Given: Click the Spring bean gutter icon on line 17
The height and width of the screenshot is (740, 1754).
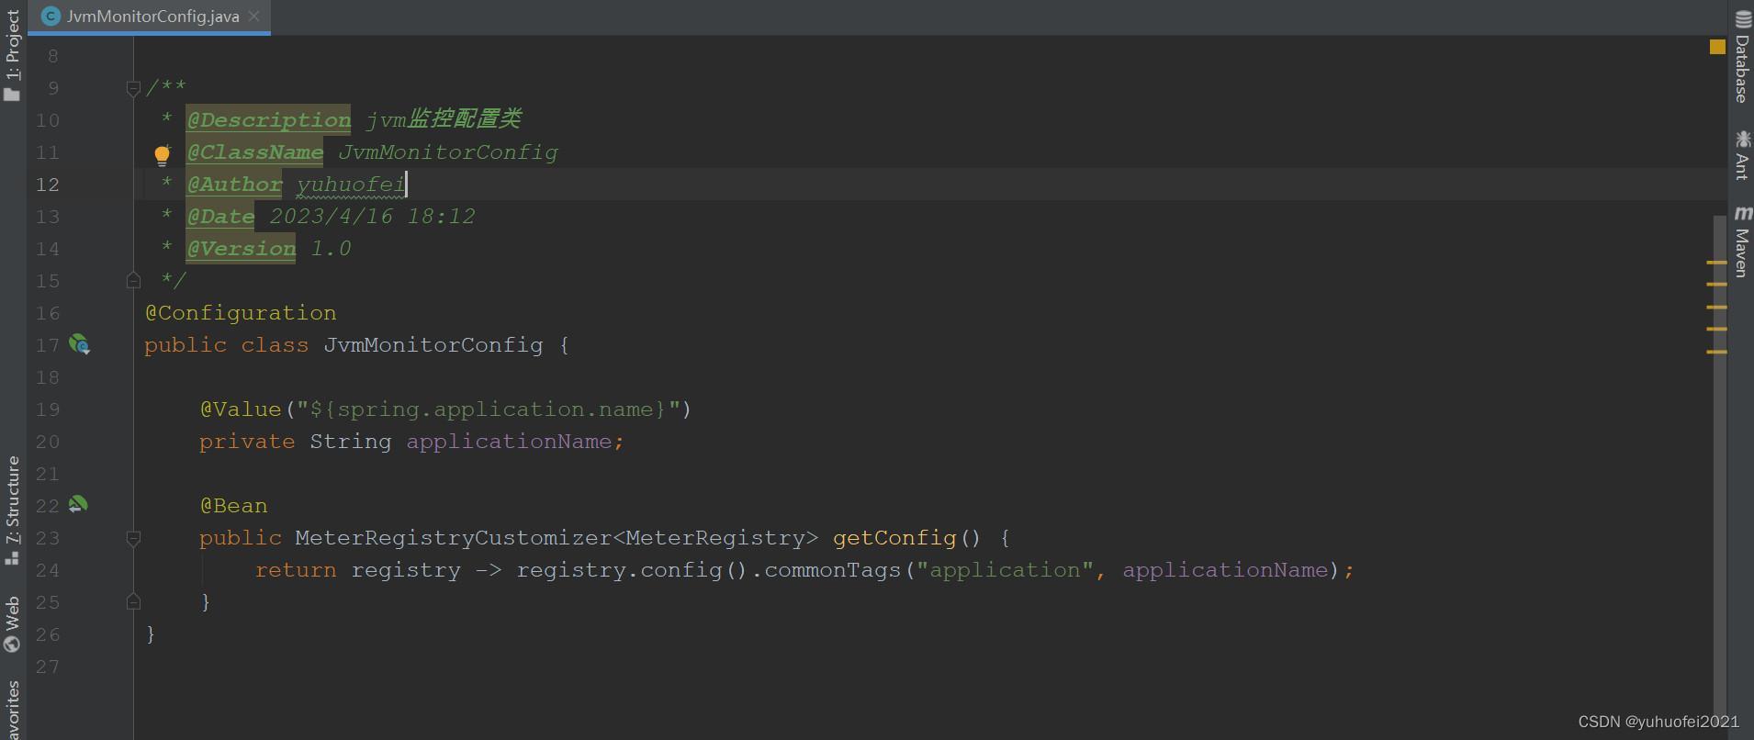Looking at the screenshot, I should (x=79, y=344).
